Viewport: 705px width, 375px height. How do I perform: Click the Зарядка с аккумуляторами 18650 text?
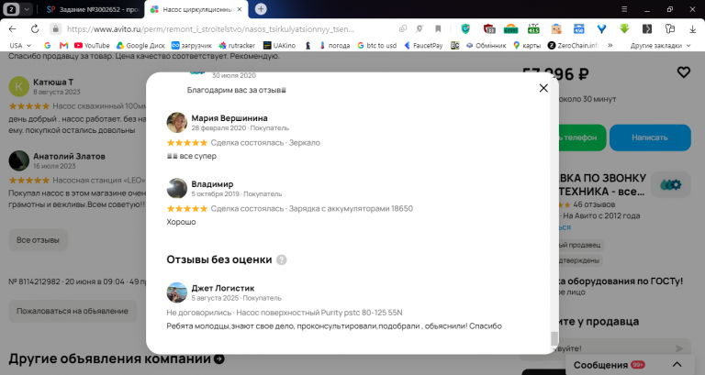[x=351, y=209]
